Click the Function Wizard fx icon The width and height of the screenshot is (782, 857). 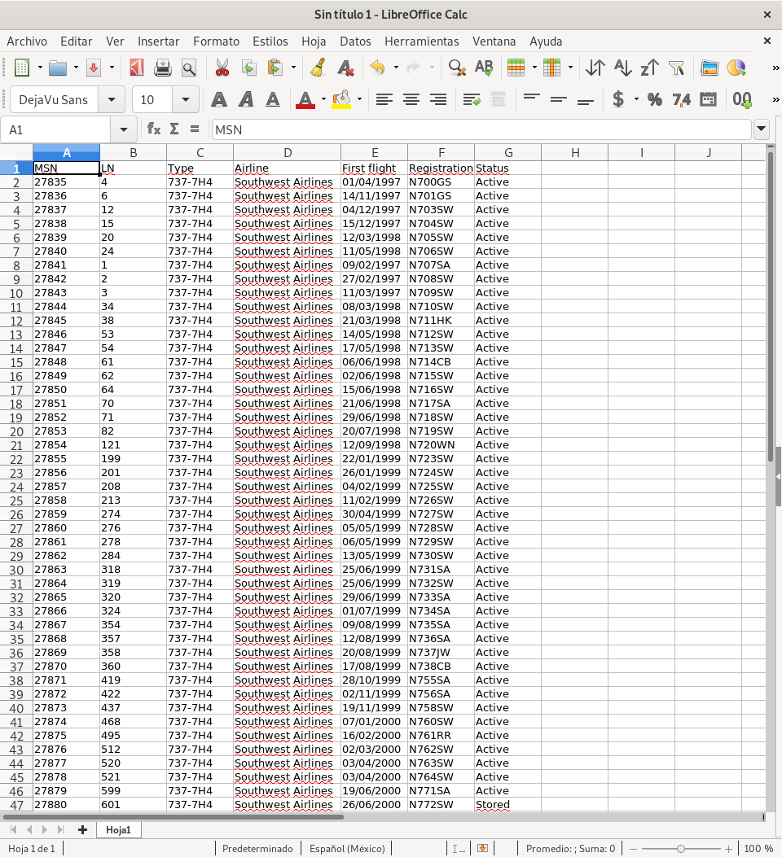pyautogui.click(x=153, y=129)
